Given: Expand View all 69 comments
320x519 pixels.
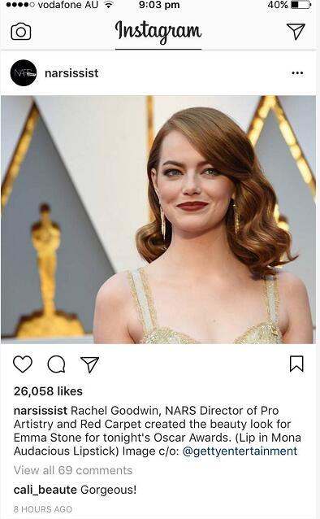Looking at the screenshot, I should [73, 470].
